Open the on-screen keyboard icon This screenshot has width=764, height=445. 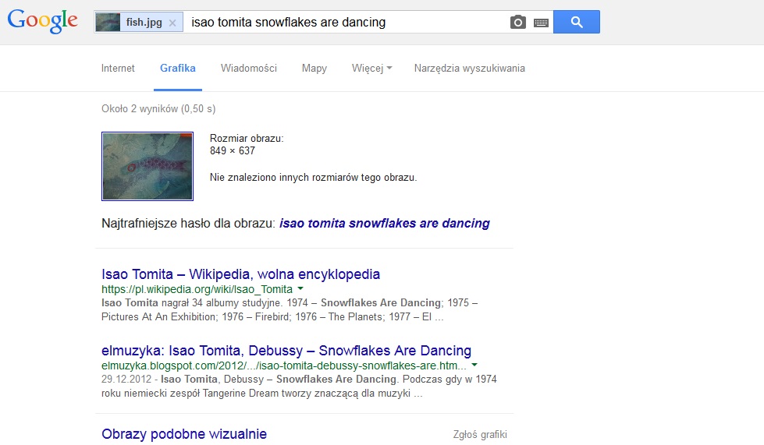coord(541,23)
